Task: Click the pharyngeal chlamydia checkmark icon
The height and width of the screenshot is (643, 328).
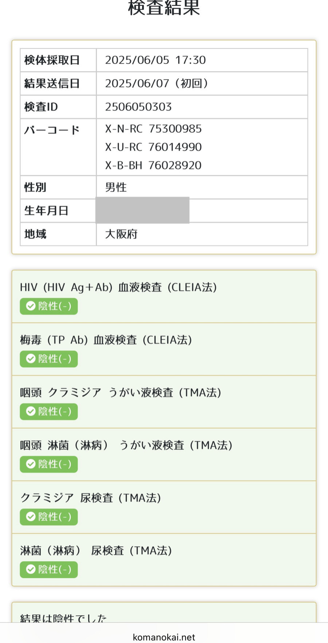Action: [x=31, y=411]
